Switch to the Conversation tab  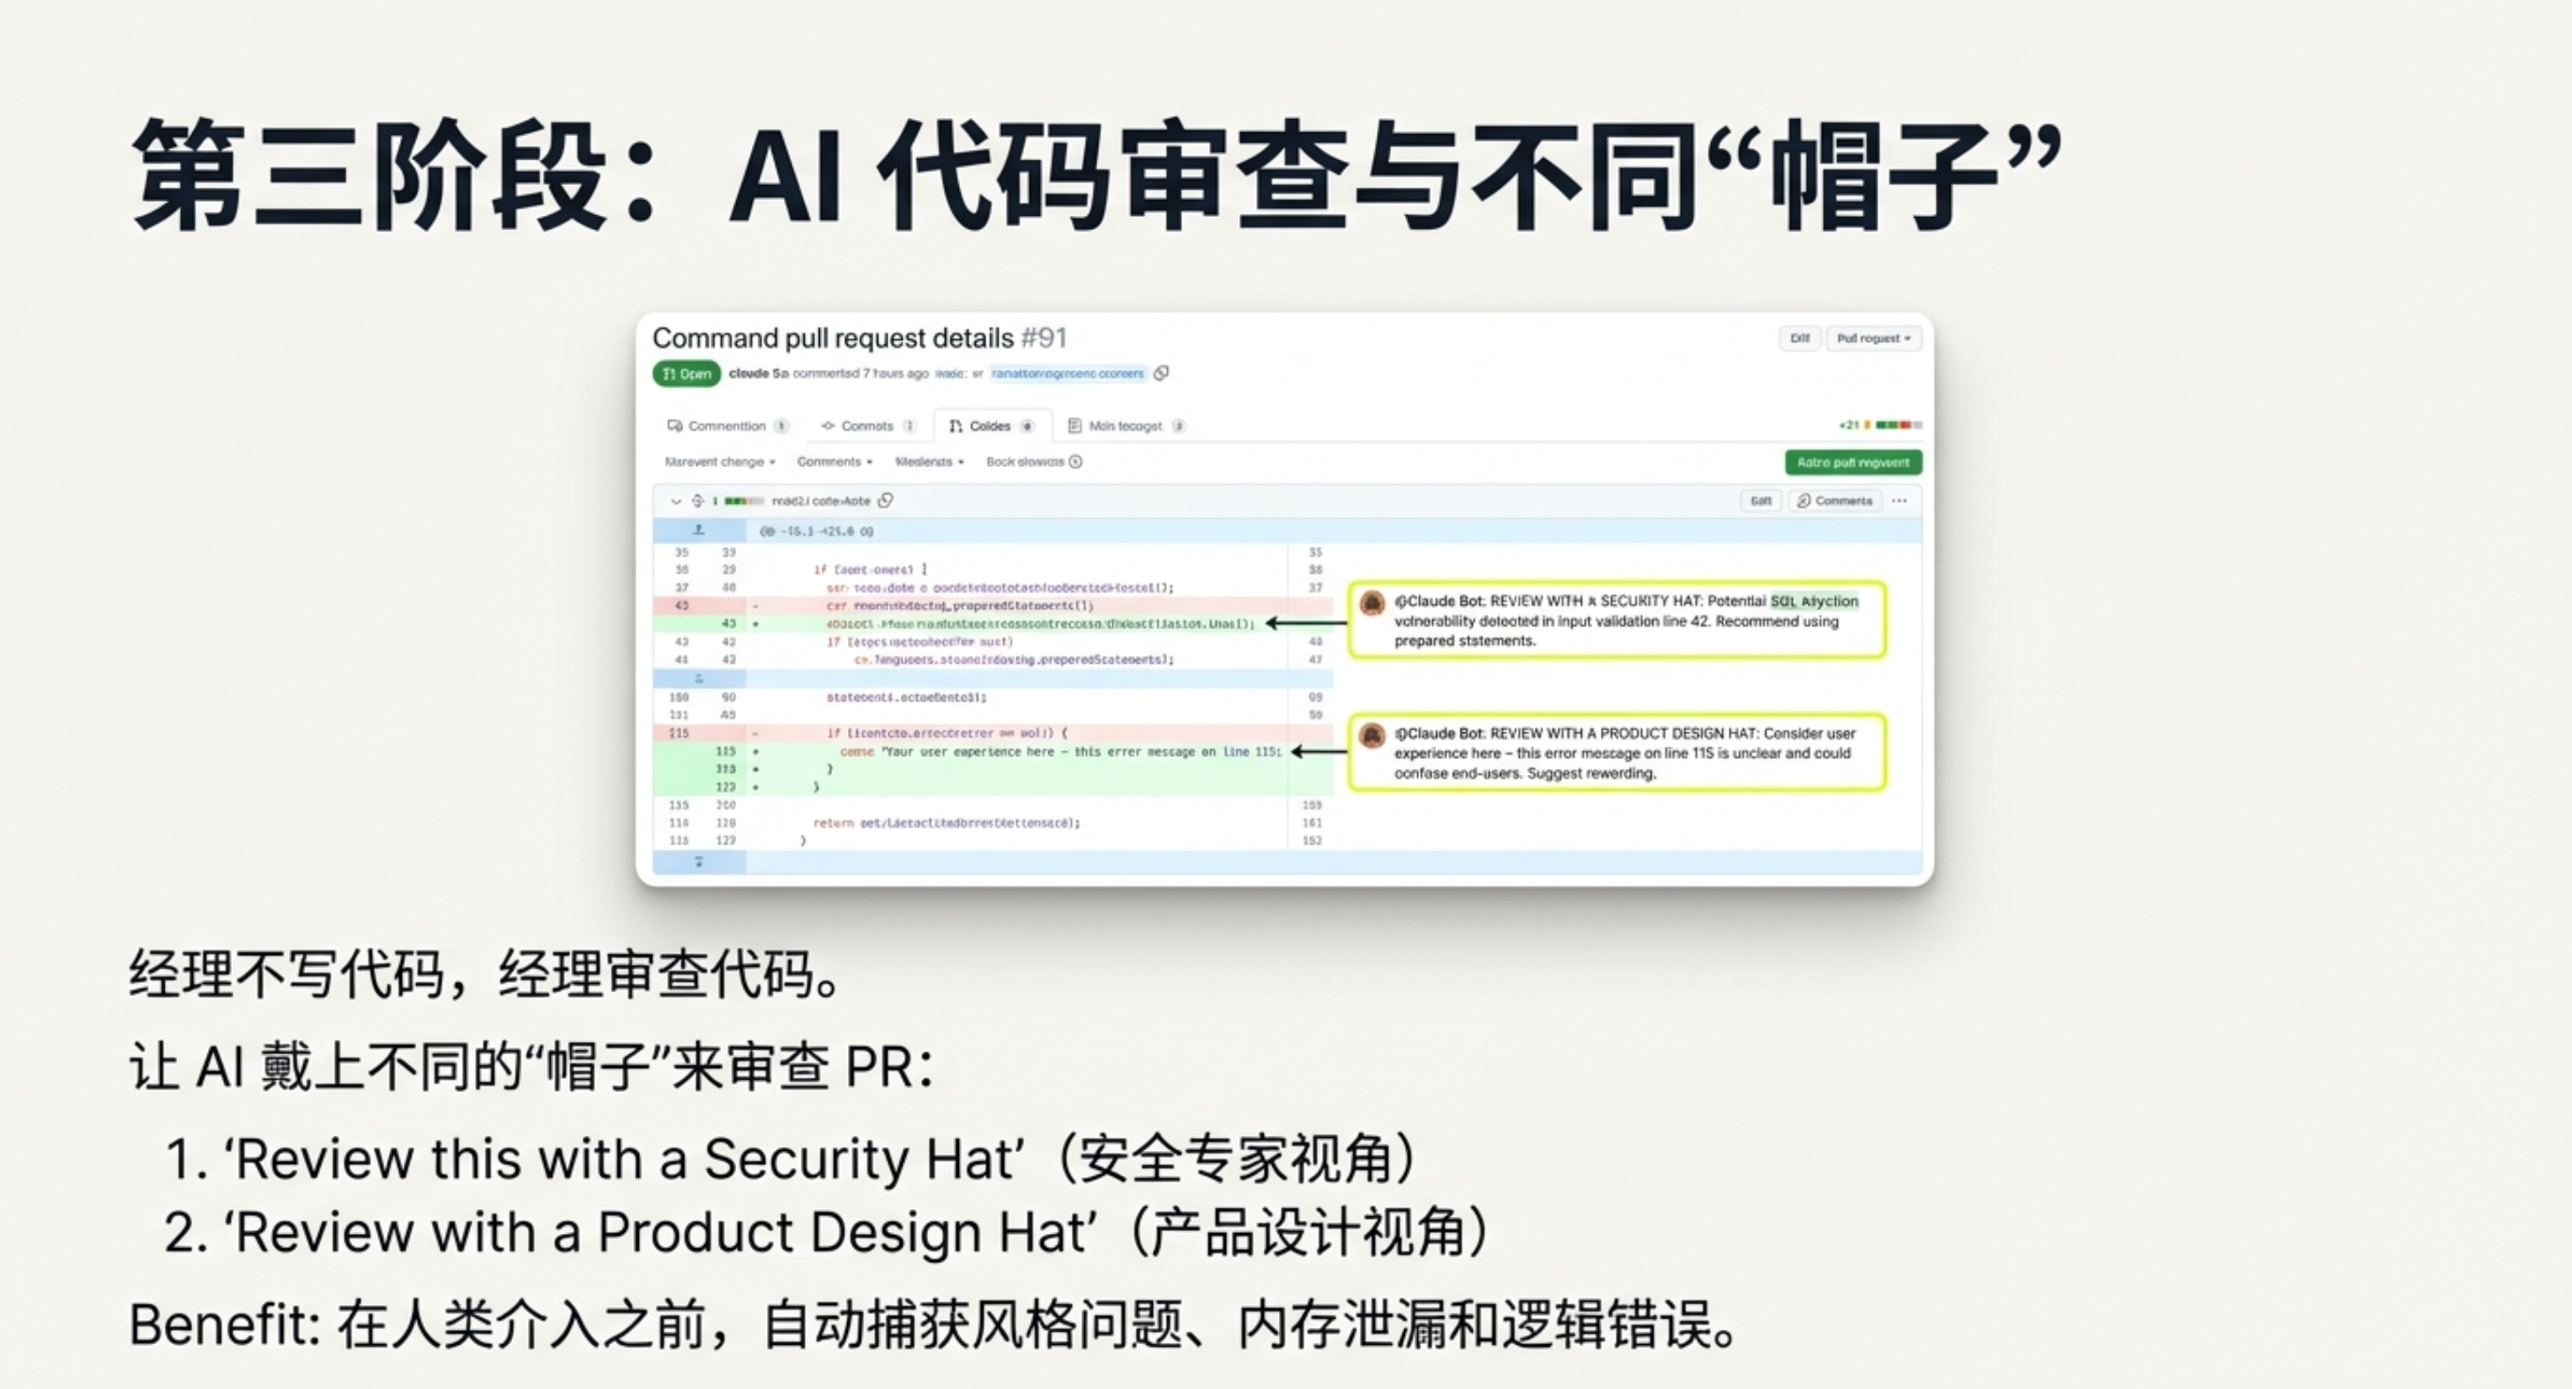click(x=726, y=426)
